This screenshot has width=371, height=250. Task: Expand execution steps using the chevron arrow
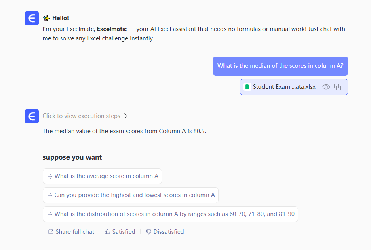point(126,116)
